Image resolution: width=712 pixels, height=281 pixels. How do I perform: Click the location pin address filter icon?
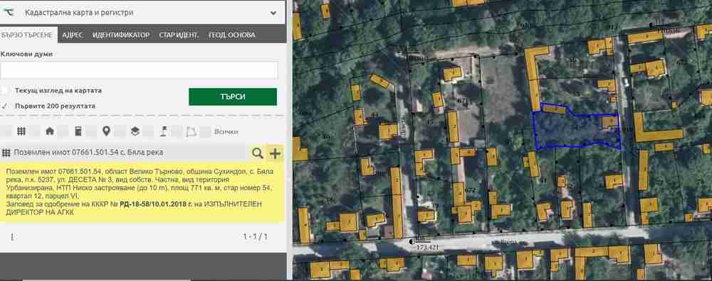point(106,131)
